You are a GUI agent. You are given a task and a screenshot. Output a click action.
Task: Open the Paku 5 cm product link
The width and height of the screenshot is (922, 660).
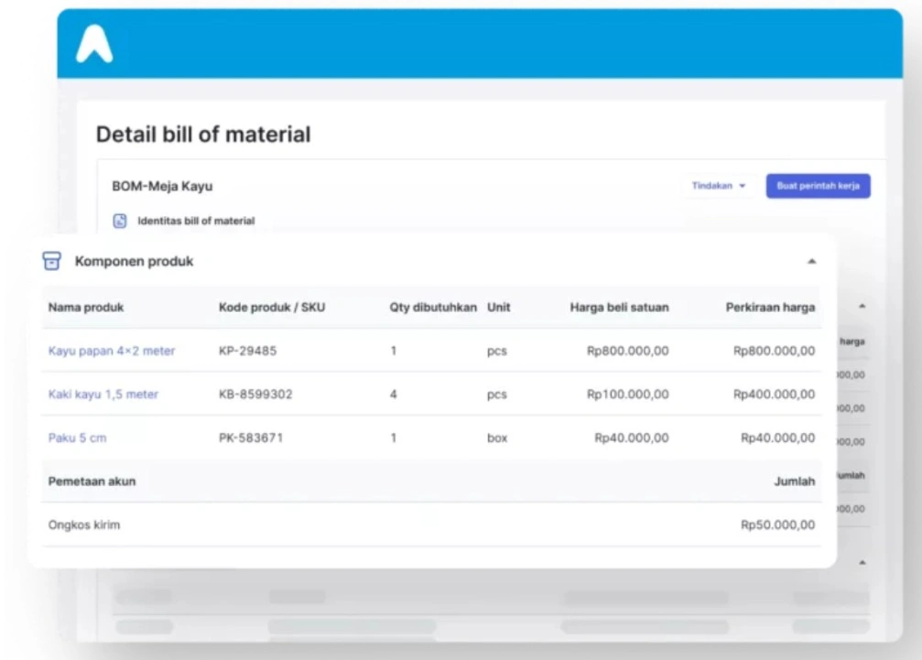[x=77, y=438]
